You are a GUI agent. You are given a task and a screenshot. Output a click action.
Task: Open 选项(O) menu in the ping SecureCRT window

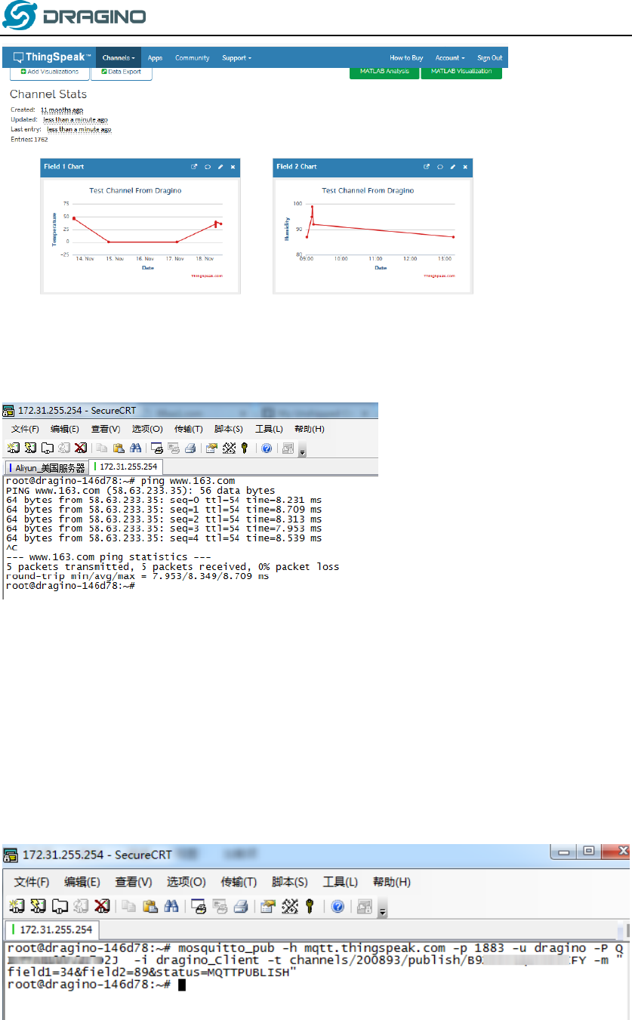pos(147,429)
